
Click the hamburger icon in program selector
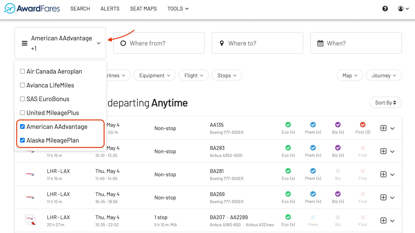coord(25,43)
